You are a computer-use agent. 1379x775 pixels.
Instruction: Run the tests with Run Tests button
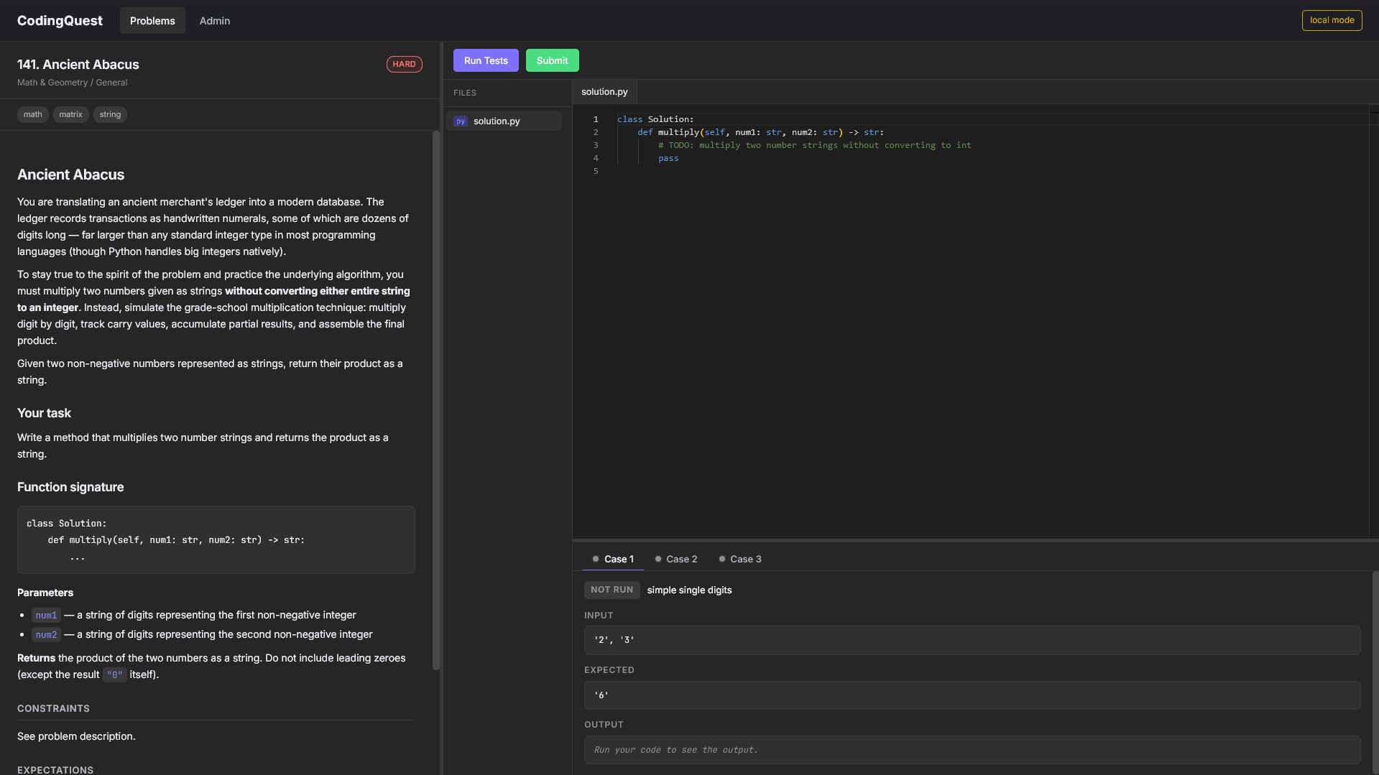coord(486,60)
